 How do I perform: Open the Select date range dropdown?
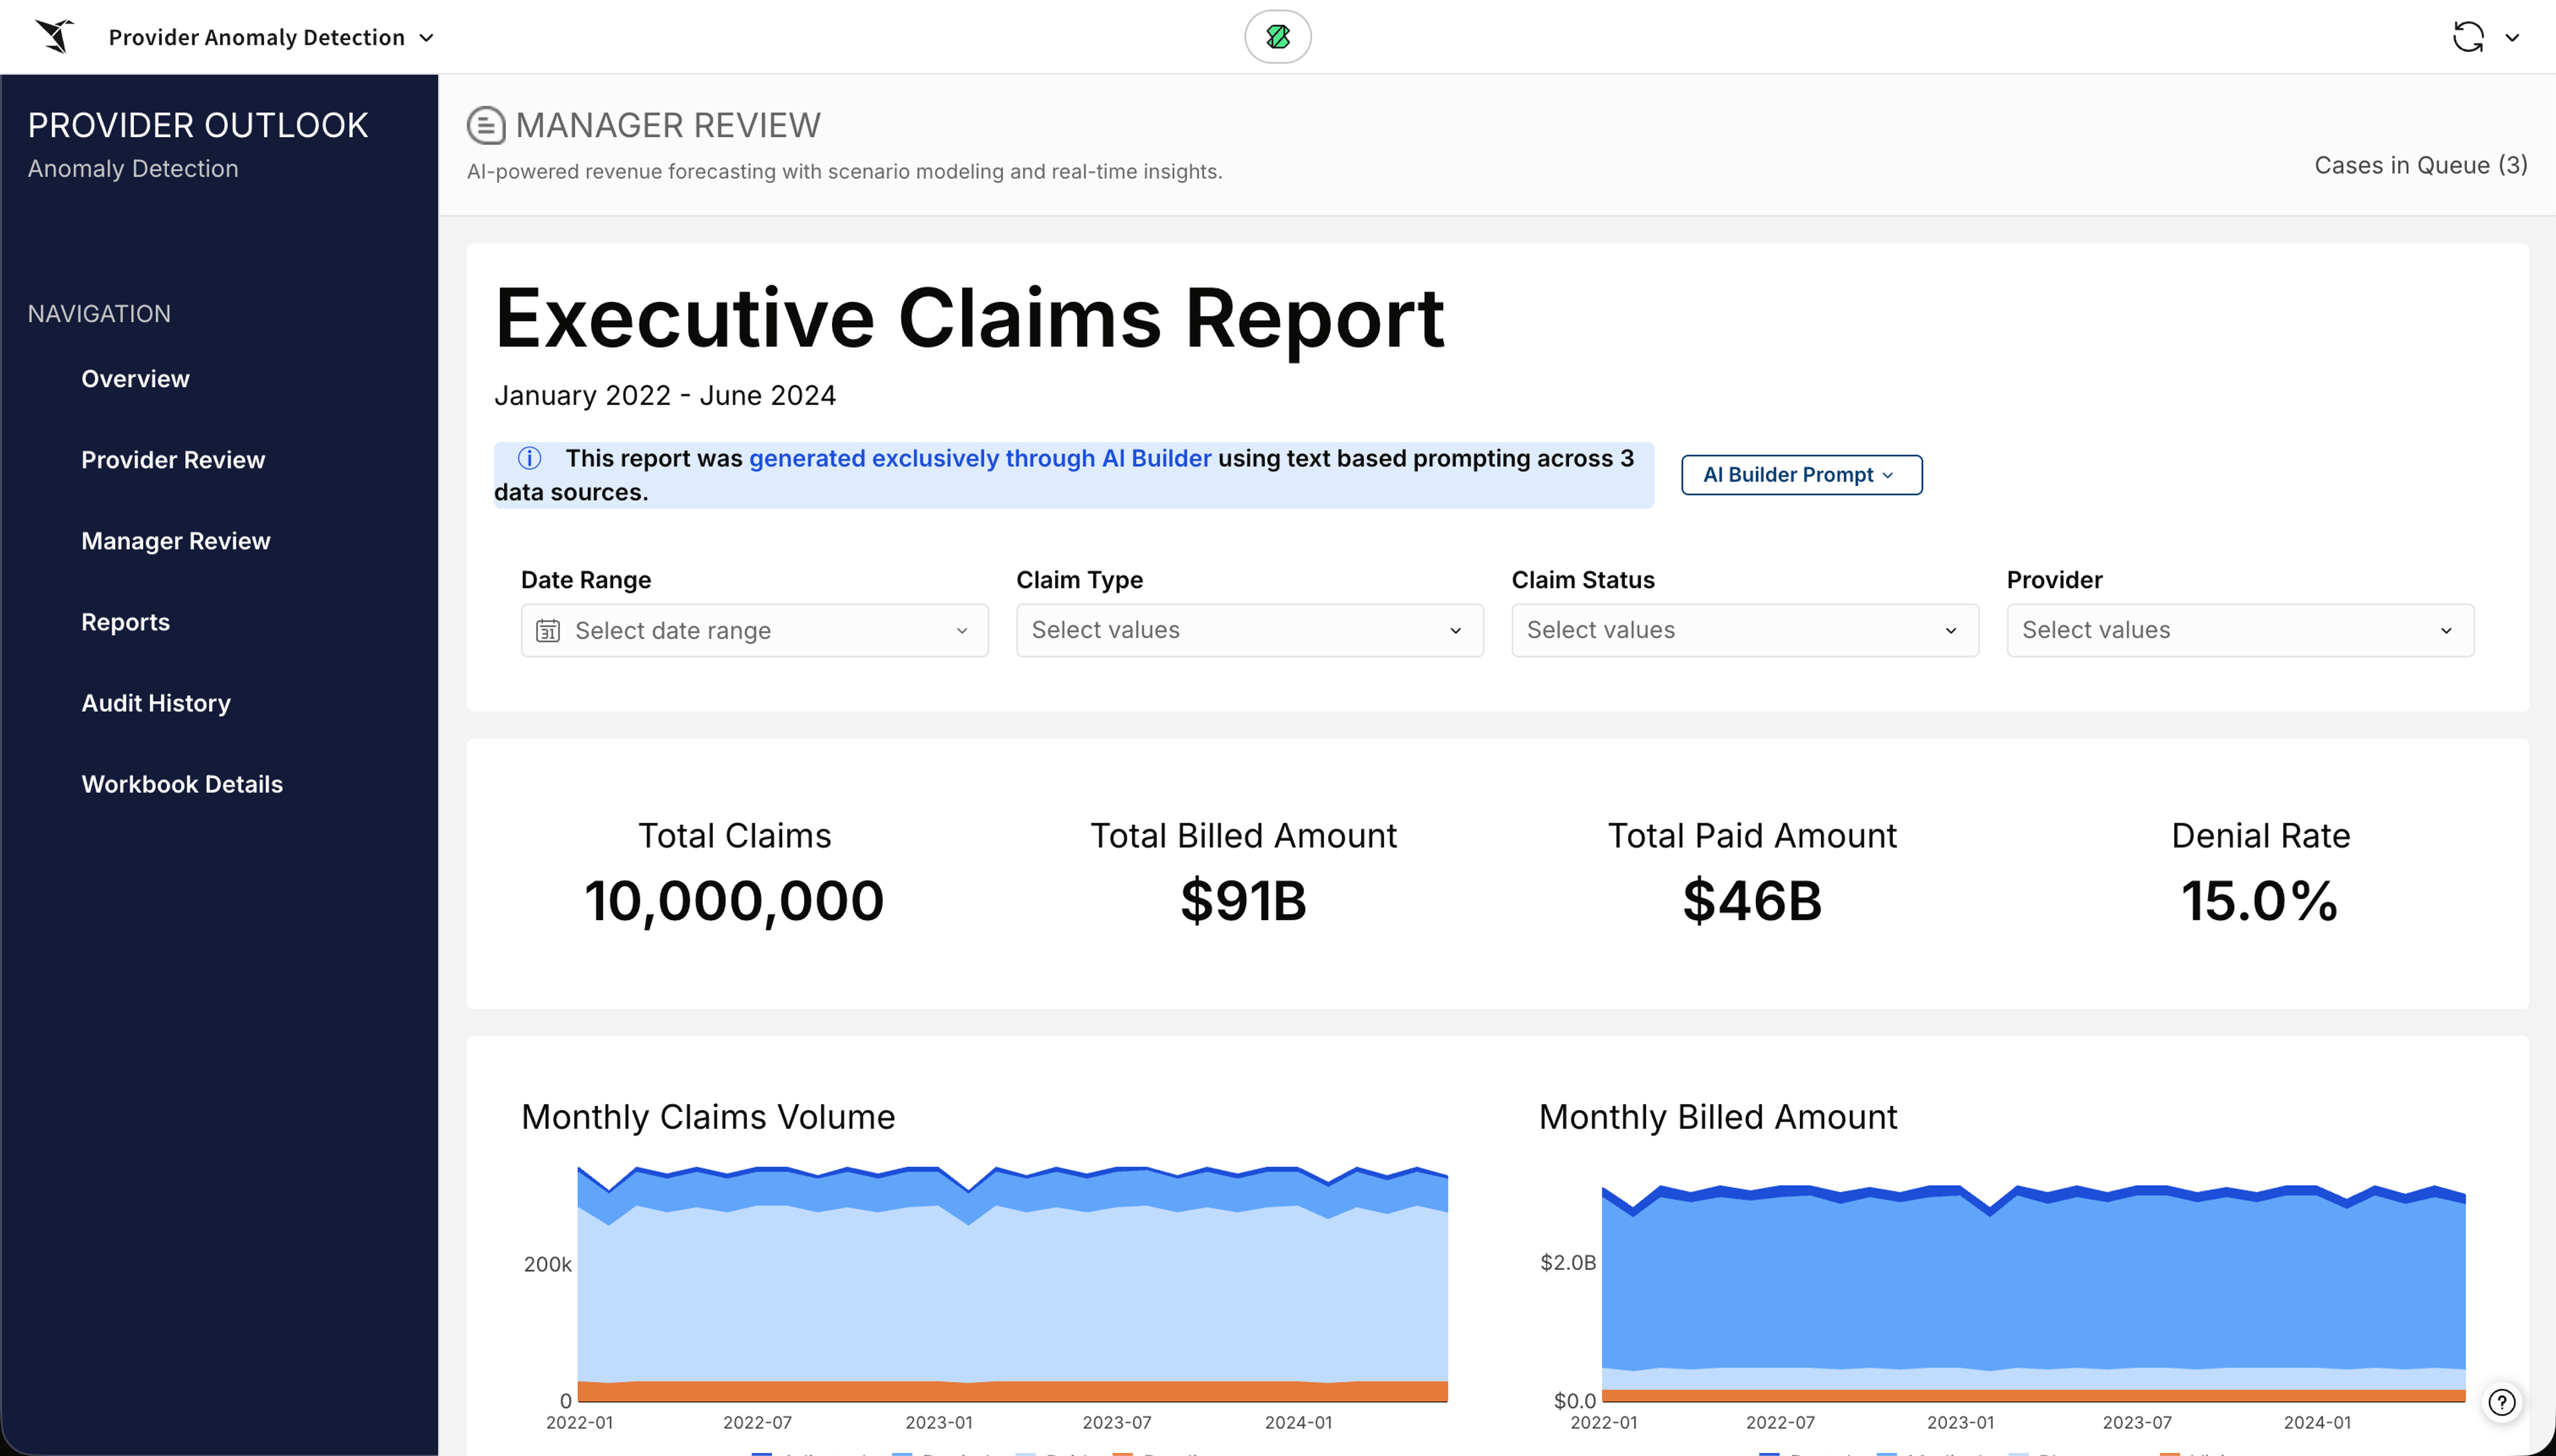[x=754, y=630]
